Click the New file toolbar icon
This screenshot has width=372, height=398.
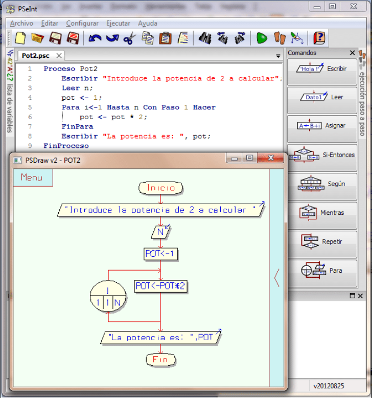20,38
